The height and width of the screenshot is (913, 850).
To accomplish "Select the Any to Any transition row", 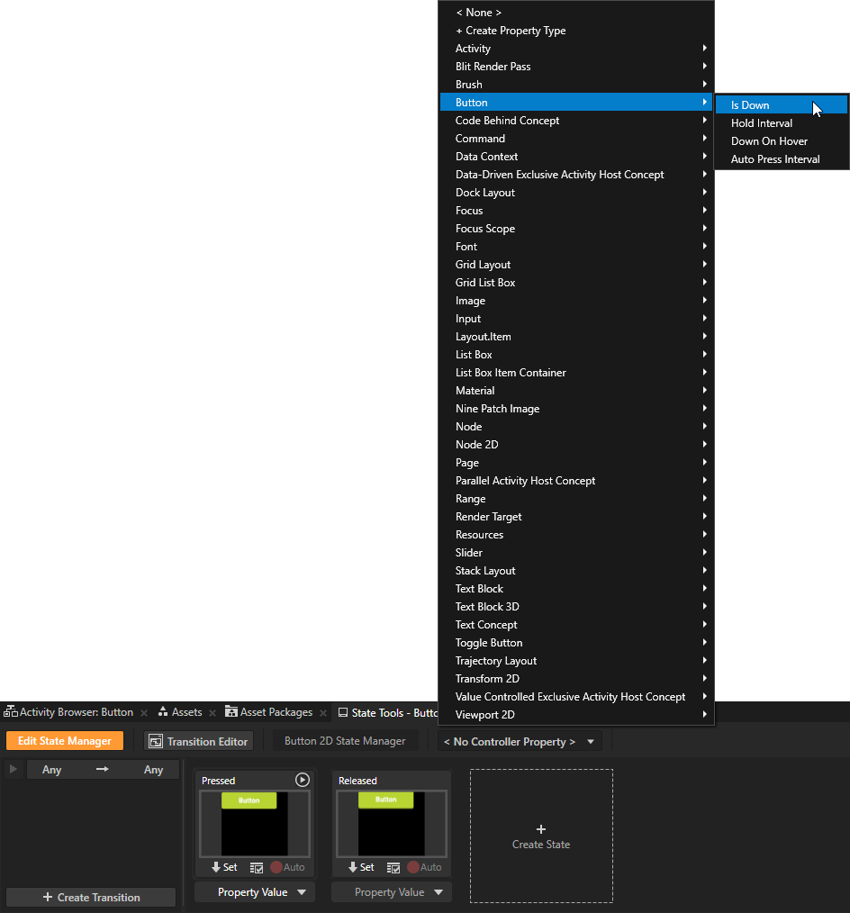I will 103,769.
